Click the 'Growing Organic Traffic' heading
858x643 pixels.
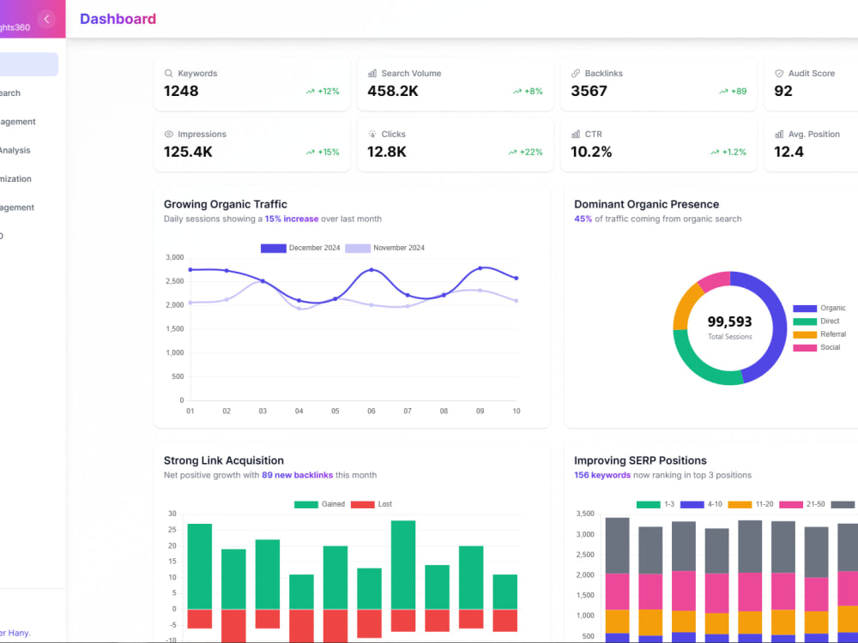tap(226, 204)
